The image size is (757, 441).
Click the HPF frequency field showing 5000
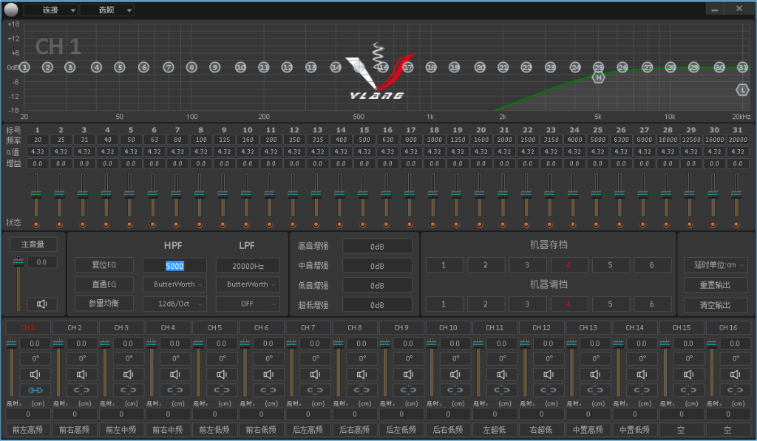(174, 266)
